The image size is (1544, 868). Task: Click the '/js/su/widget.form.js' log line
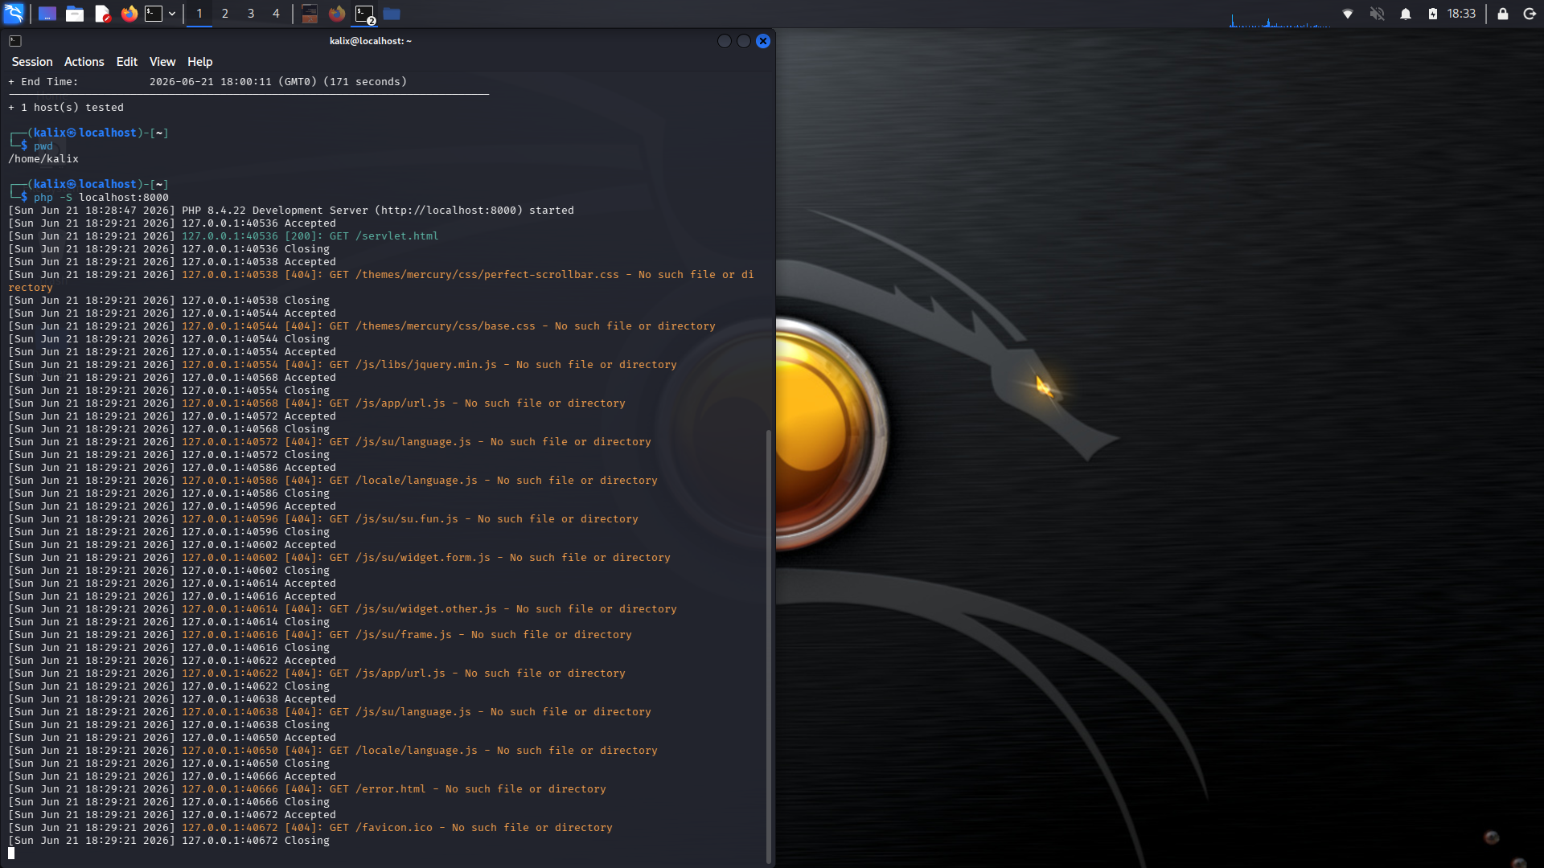point(339,558)
